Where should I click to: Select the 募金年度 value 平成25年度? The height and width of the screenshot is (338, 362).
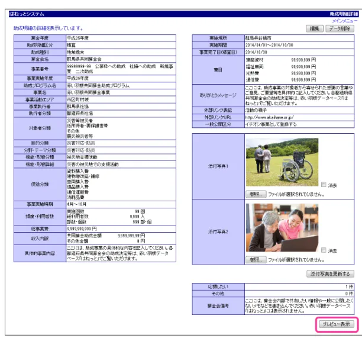tap(77, 38)
